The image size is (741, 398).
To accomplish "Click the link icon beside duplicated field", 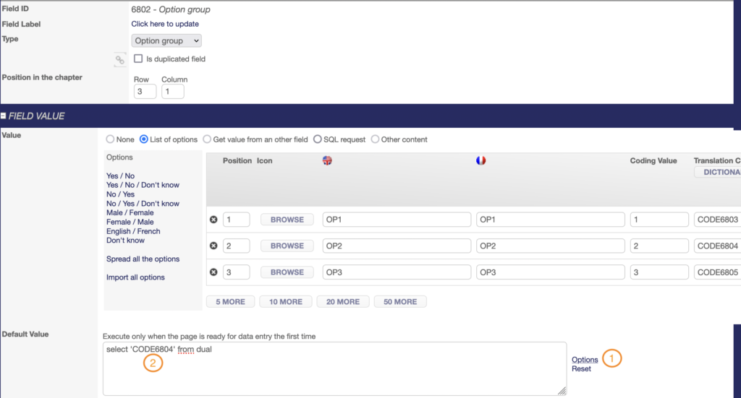I will coord(120,60).
